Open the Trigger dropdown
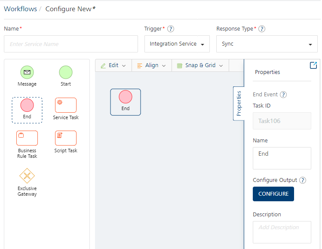Viewport: 322px width, 249px height. click(177, 44)
